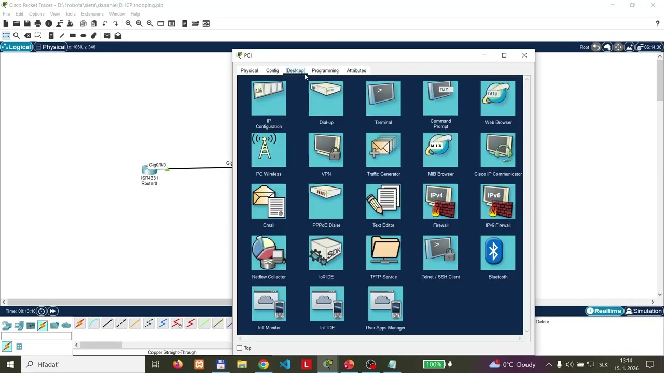Enable the Top checkbox in PC1 window
Image resolution: width=664 pixels, height=373 pixels.
[x=240, y=348]
